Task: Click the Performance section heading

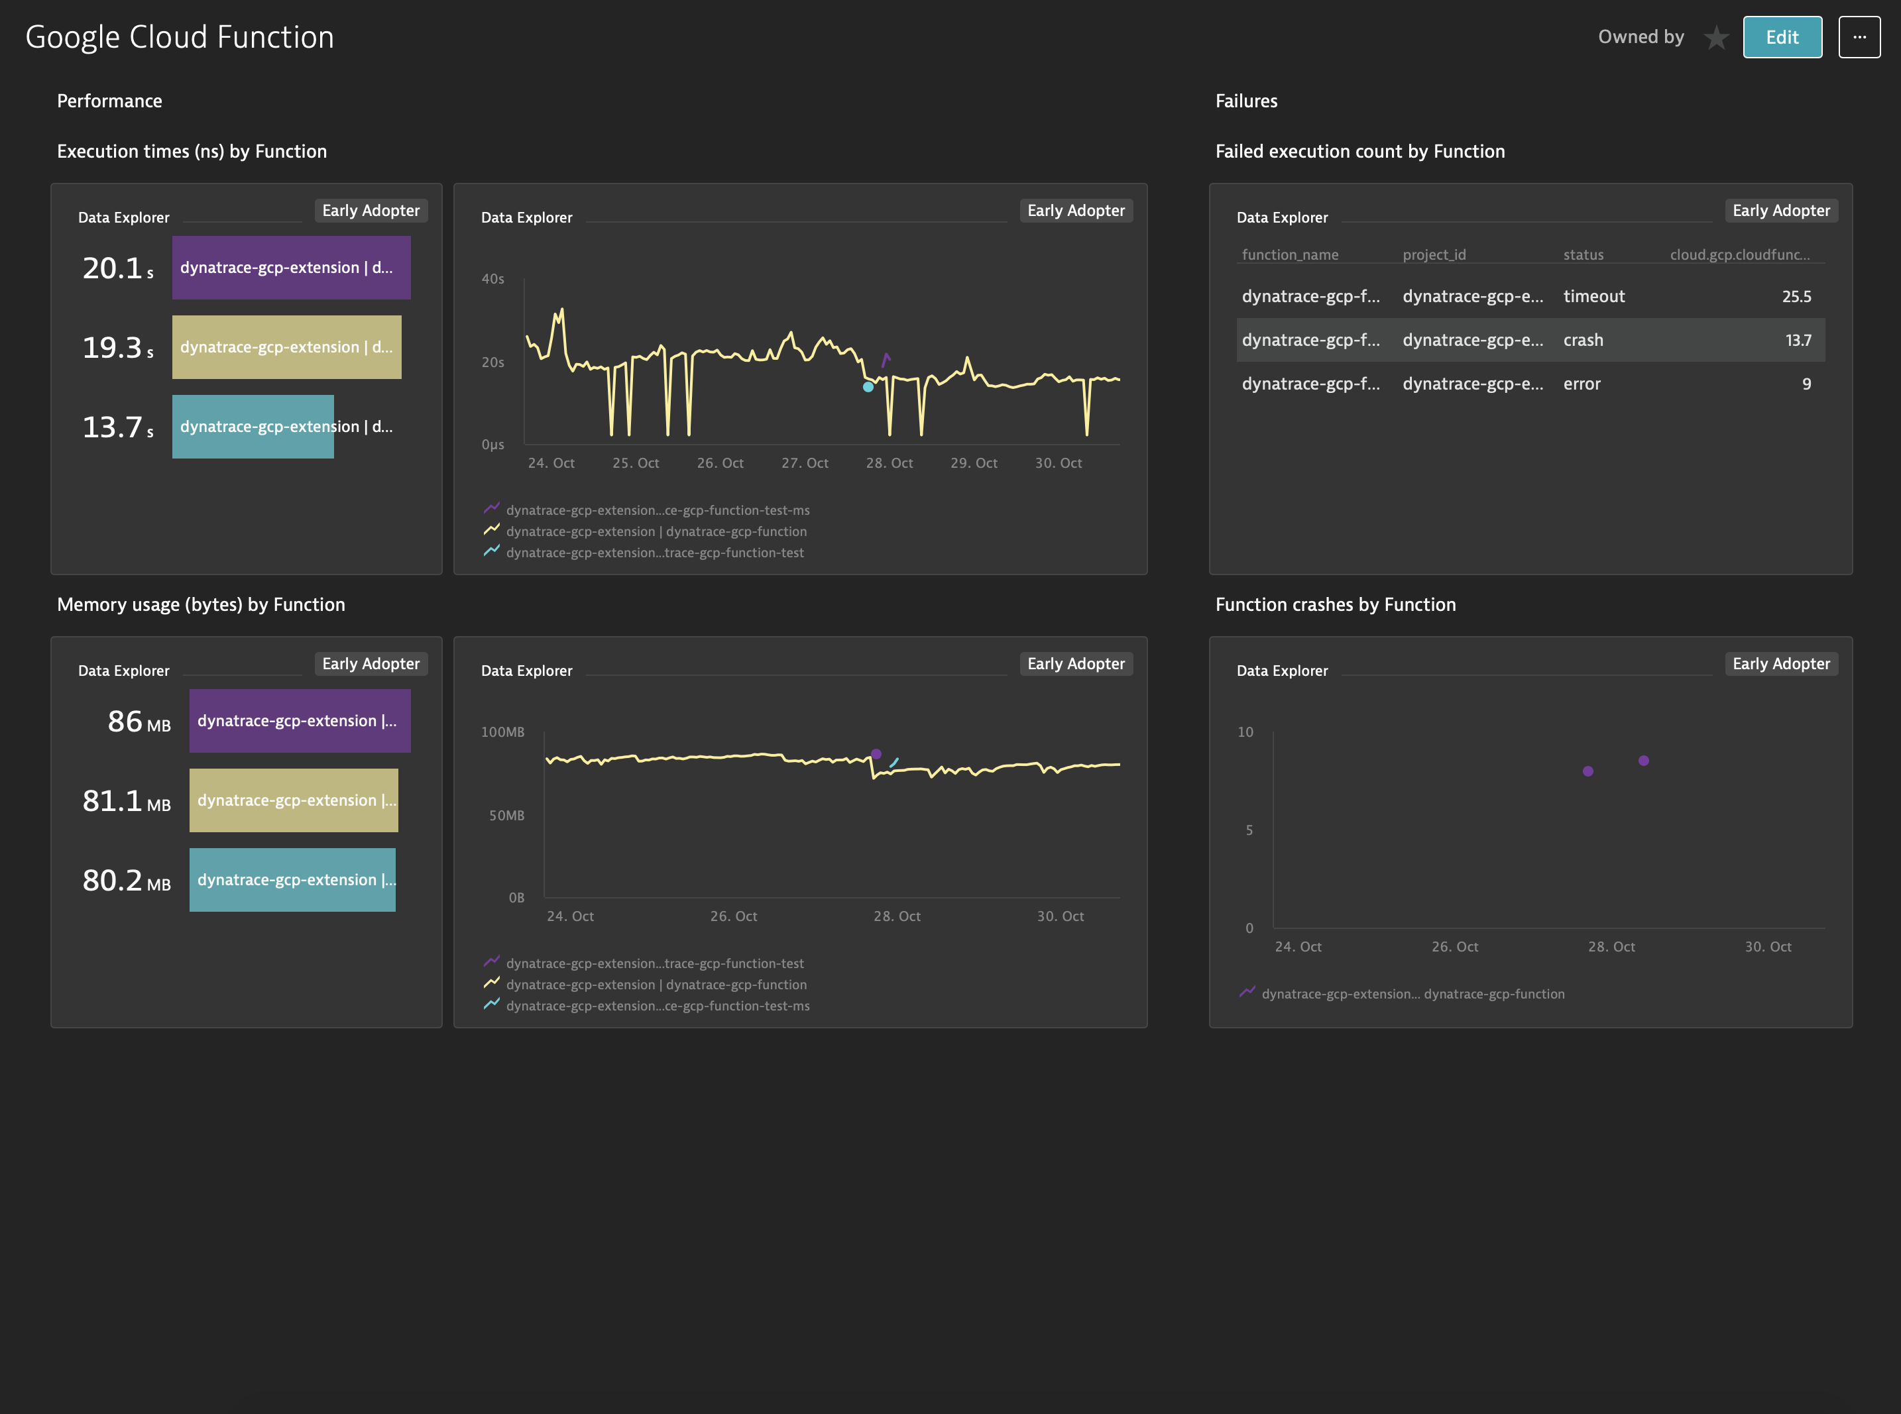Action: [x=109, y=101]
